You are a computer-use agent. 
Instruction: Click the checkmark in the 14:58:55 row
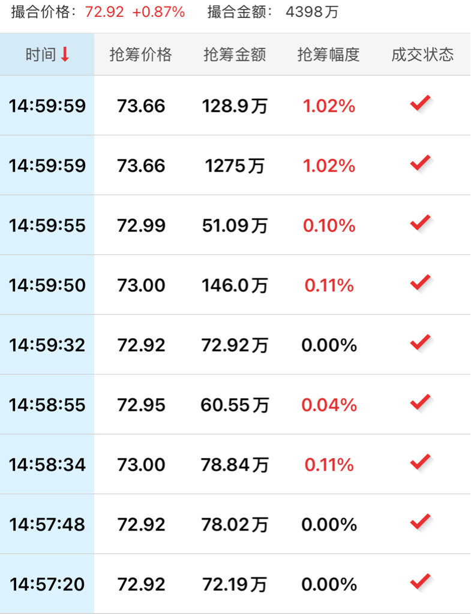[x=421, y=403]
